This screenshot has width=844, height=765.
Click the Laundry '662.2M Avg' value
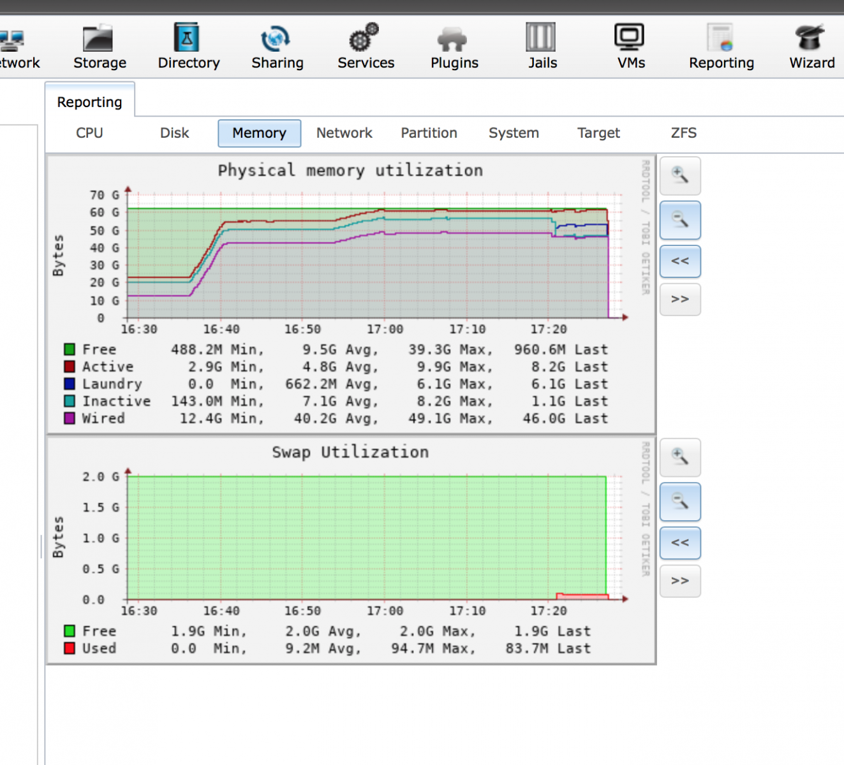(332, 384)
